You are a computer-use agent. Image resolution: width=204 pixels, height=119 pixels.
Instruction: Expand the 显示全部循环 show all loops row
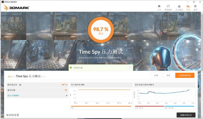(37, 95)
